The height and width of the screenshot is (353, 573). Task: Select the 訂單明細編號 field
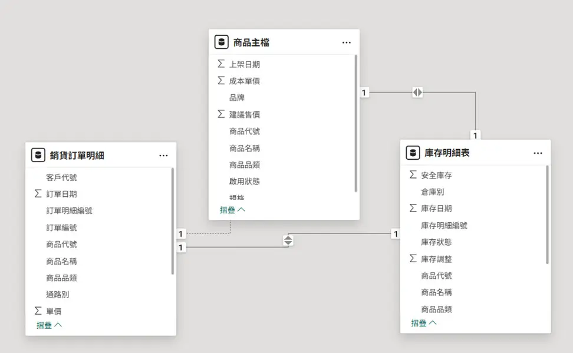[69, 211]
